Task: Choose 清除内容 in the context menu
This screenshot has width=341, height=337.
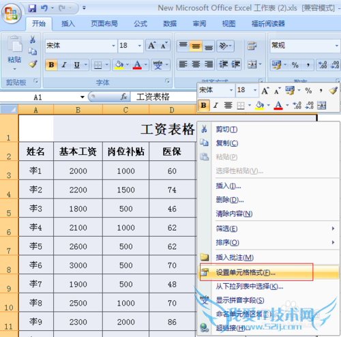Action: (269, 214)
